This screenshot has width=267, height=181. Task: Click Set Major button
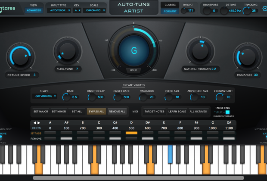41,112
